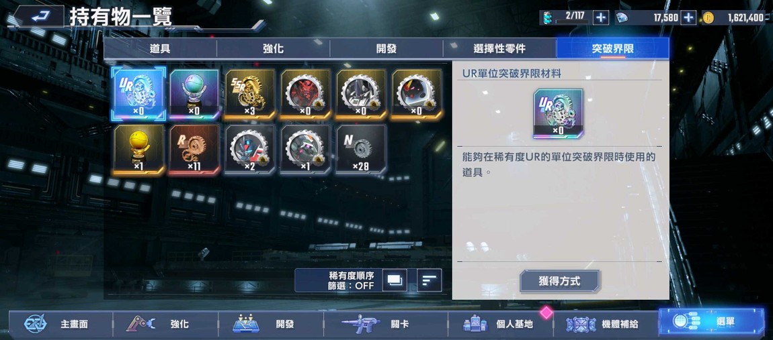Select the SSR gold gear material ×3
The image size is (773, 340).
click(x=250, y=95)
